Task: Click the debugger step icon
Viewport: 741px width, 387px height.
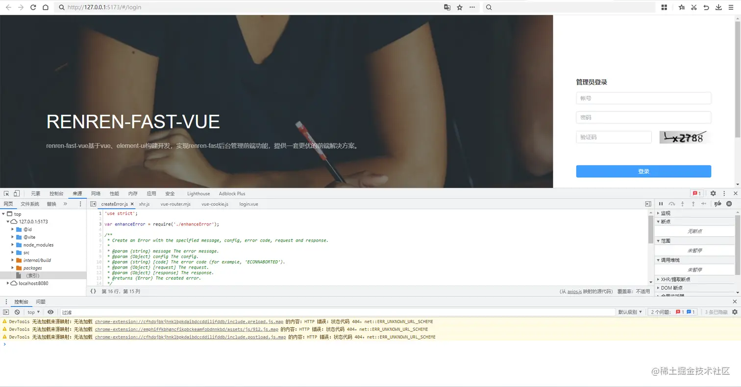Action: click(x=704, y=204)
